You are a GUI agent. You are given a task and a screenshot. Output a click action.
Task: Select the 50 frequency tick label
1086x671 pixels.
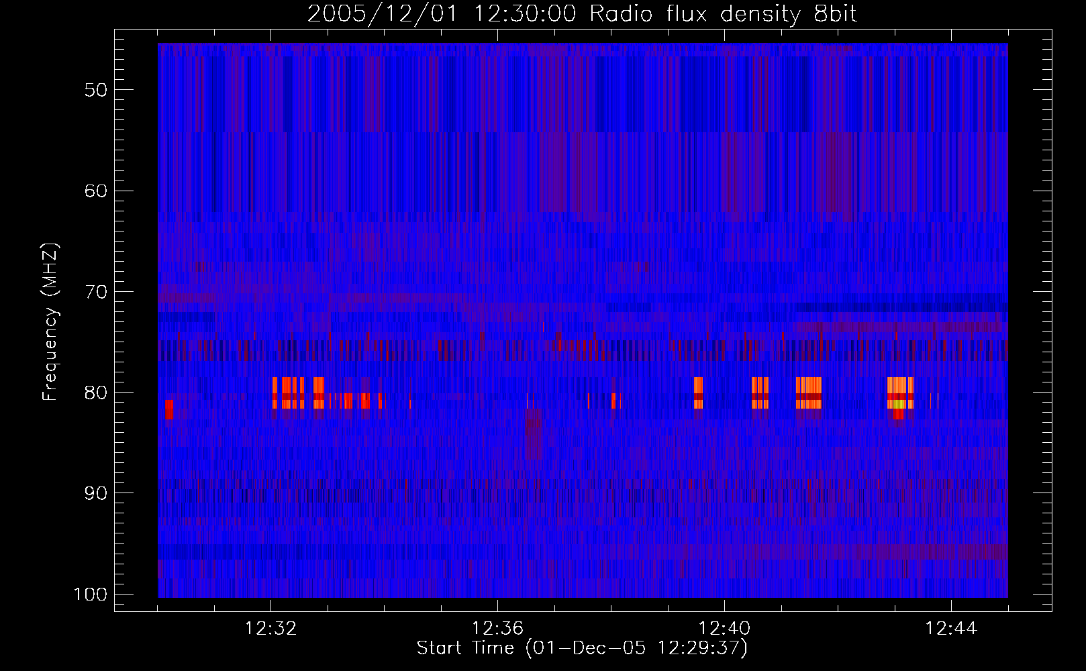(x=96, y=91)
